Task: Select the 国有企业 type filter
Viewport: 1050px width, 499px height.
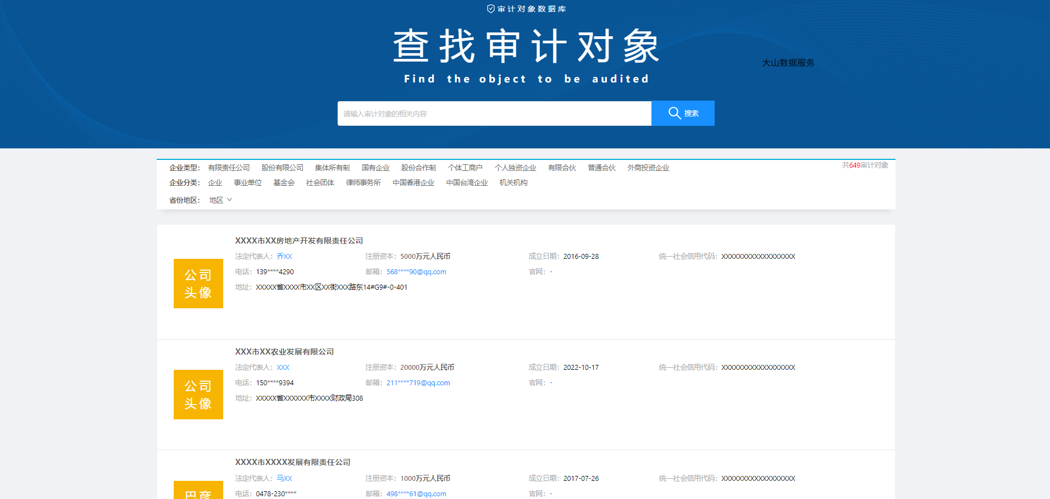Action: 376,168
